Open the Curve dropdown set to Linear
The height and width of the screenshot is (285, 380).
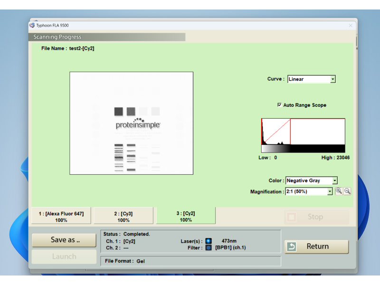[312, 79]
